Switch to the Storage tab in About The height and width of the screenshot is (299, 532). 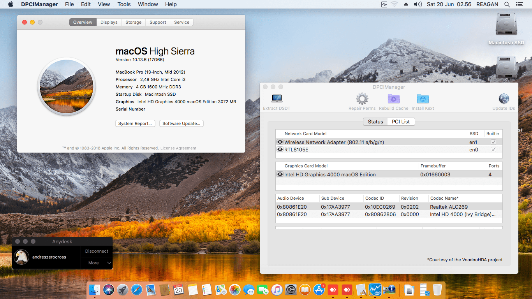(x=133, y=22)
